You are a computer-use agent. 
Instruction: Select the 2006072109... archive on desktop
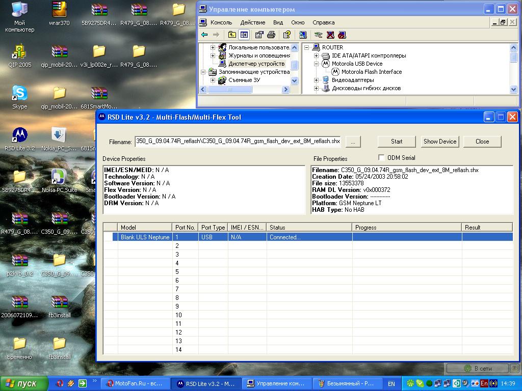click(20, 306)
